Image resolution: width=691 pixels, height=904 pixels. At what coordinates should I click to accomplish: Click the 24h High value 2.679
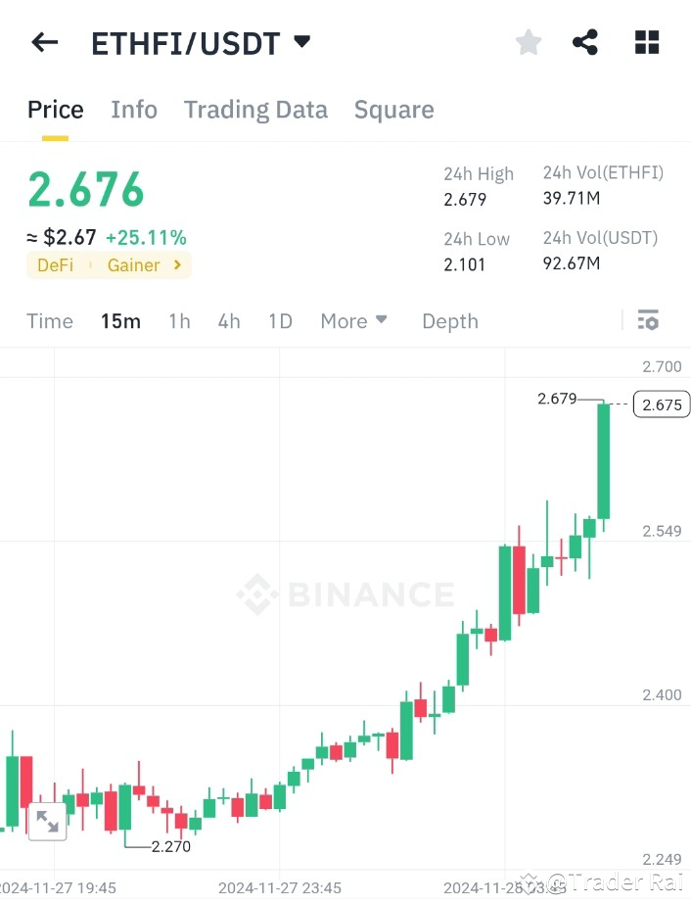[x=465, y=199]
